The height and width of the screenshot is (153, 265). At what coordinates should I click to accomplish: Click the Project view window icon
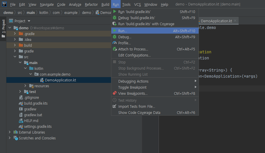coord(11,21)
